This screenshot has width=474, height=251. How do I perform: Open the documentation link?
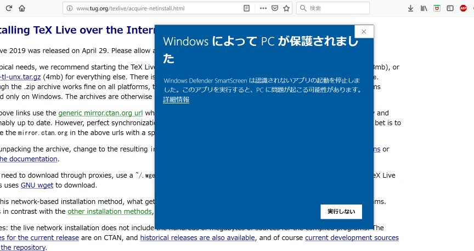(29, 159)
